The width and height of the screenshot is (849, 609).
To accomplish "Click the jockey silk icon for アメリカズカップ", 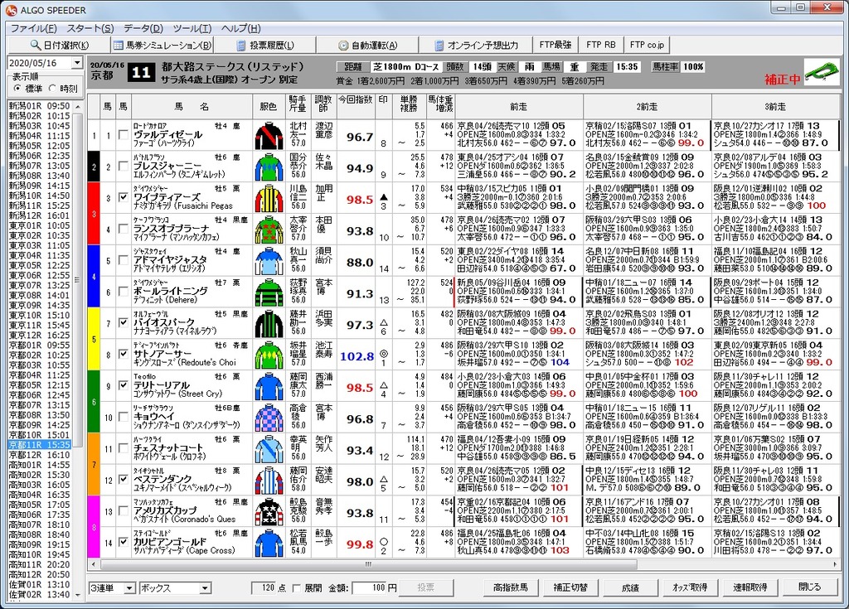I will (x=269, y=513).
